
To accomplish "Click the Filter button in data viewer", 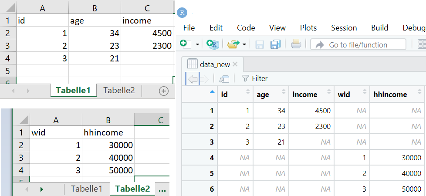I will coord(255,78).
